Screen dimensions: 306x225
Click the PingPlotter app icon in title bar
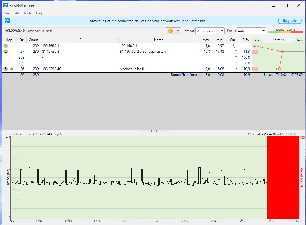tap(5, 5)
